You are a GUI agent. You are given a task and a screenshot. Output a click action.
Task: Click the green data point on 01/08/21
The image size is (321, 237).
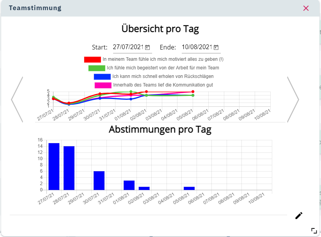pyautogui.click(x=131, y=92)
